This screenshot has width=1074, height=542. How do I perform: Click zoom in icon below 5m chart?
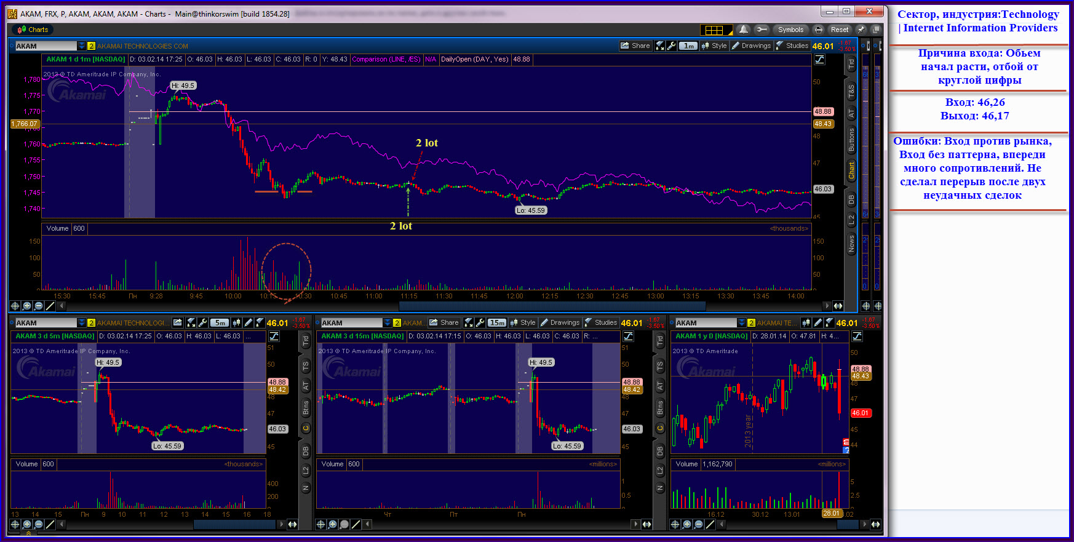click(x=26, y=524)
